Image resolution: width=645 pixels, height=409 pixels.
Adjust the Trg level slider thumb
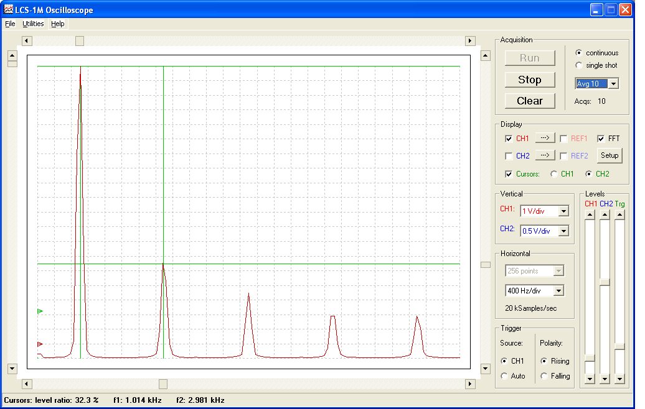coord(619,346)
